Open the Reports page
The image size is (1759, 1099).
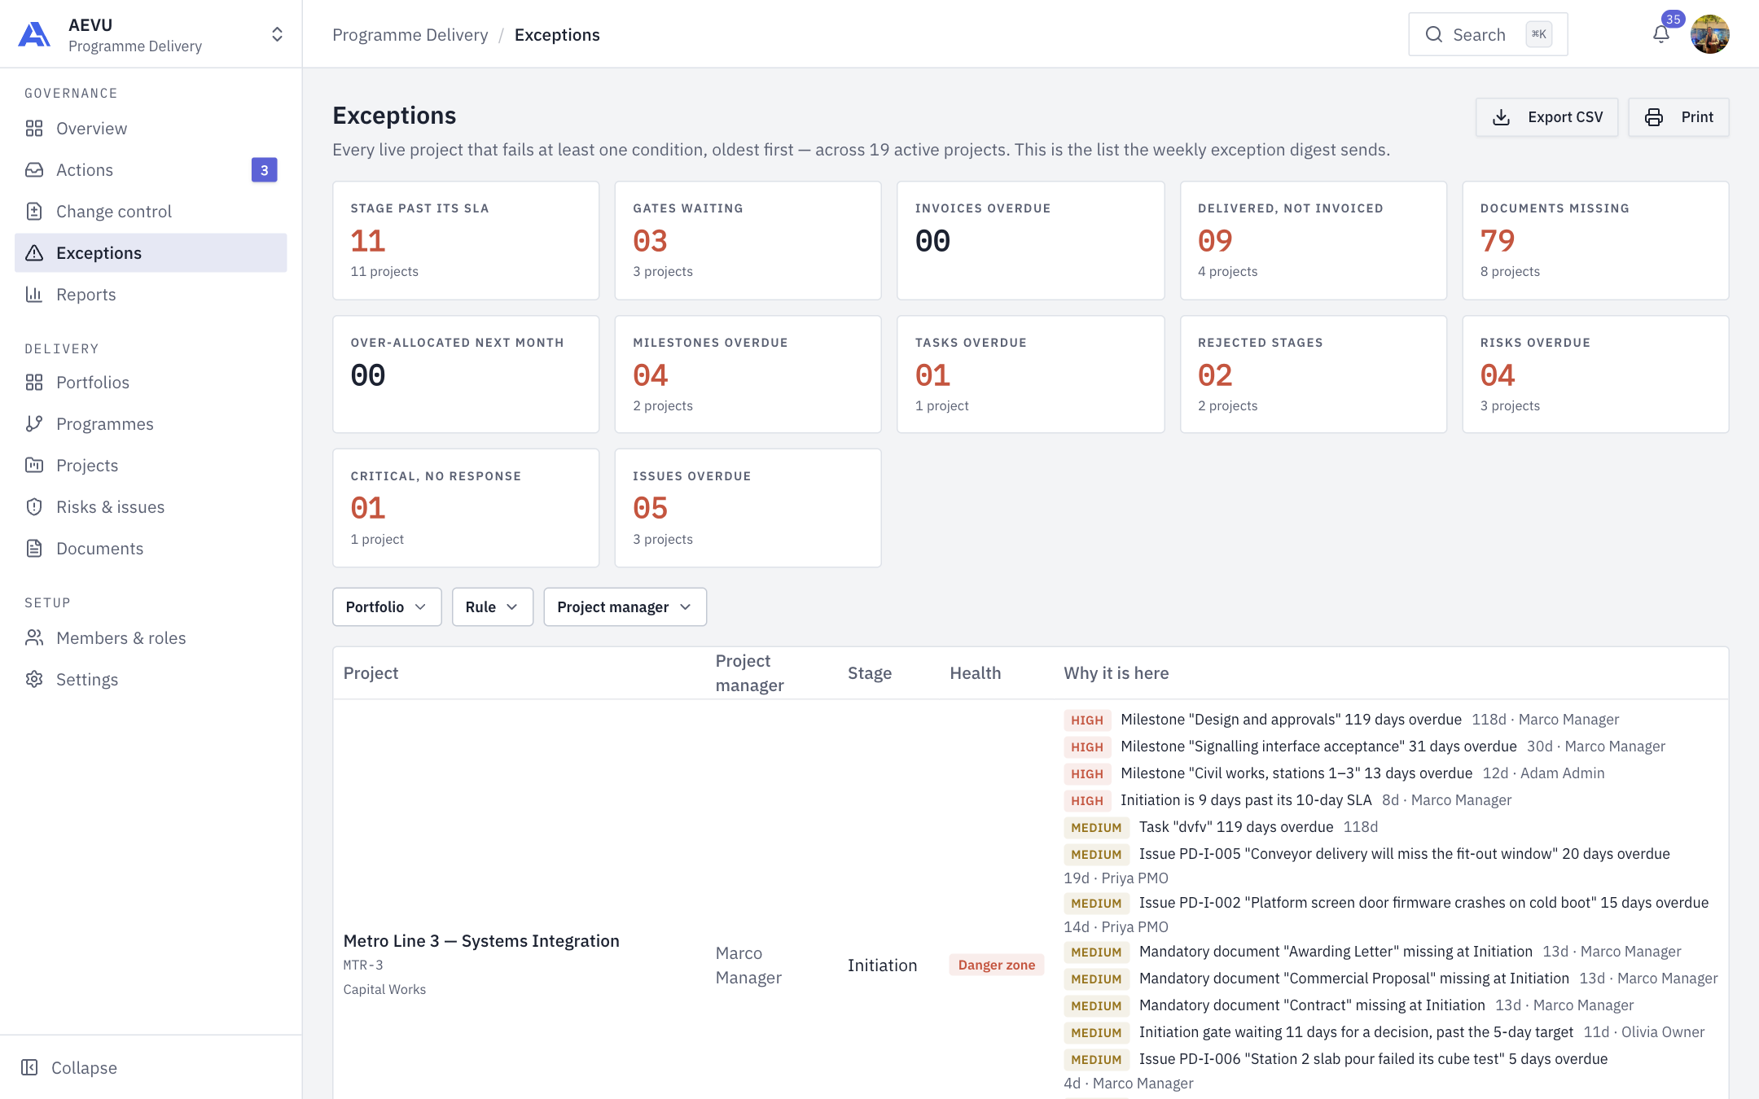[x=151, y=295]
